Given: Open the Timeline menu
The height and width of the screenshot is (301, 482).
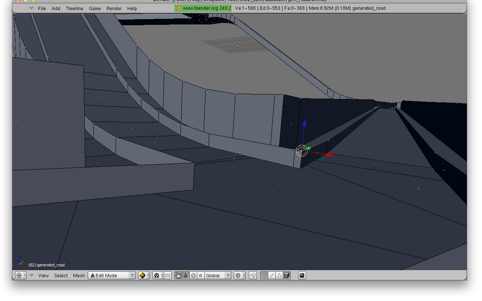Looking at the screenshot, I should (x=74, y=8).
